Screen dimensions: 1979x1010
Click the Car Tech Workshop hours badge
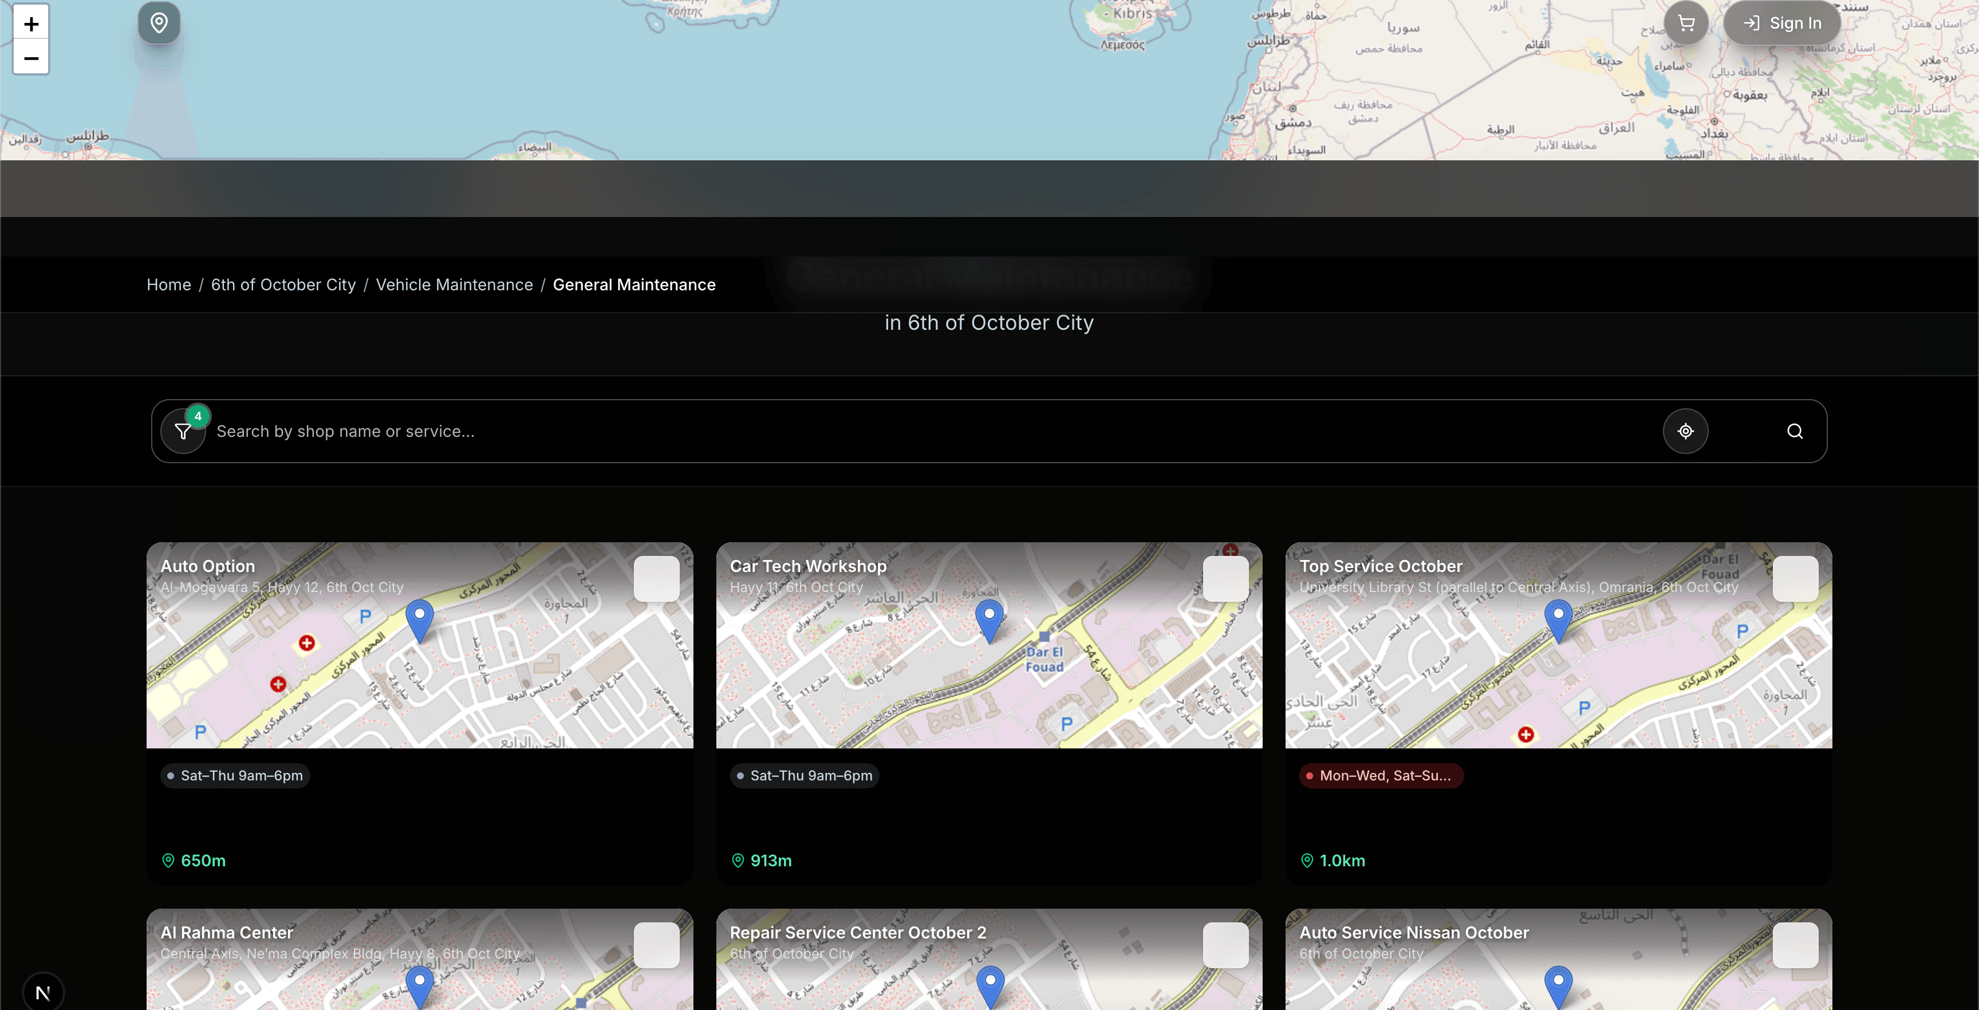[x=805, y=776]
